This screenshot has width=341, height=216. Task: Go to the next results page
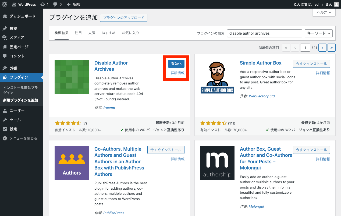[x=322, y=48]
